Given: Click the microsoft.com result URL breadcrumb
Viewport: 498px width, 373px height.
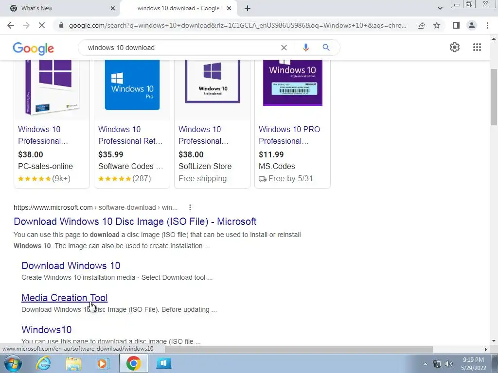Looking at the screenshot, I should click(x=96, y=207).
